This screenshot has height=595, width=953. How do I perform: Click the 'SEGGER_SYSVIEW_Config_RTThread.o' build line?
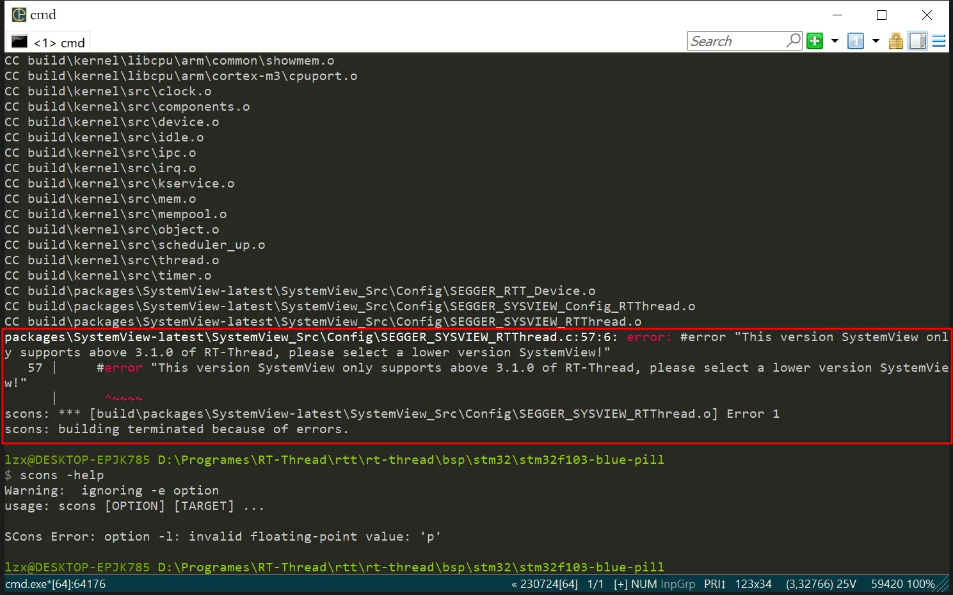coord(350,306)
